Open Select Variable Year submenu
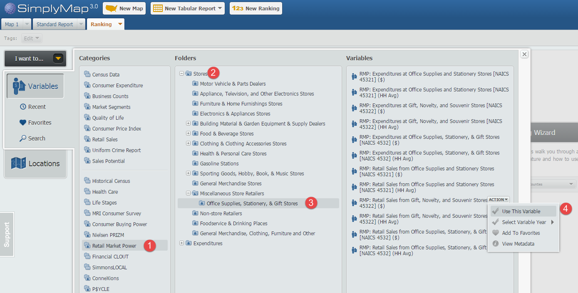Image resolution: width=578 pixels, height=293 pixels. click(523, 222)
